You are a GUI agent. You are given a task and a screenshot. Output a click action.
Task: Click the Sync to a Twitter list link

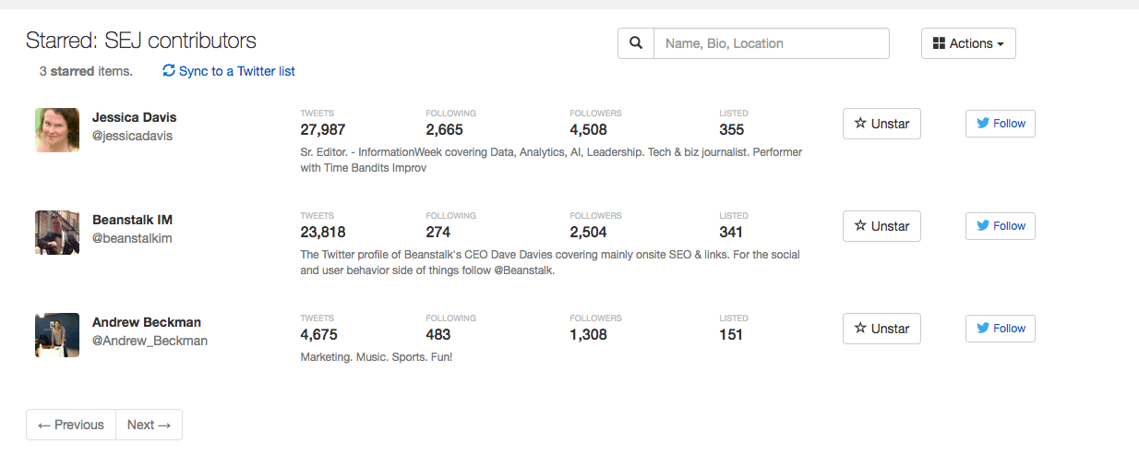click(236, 71)
